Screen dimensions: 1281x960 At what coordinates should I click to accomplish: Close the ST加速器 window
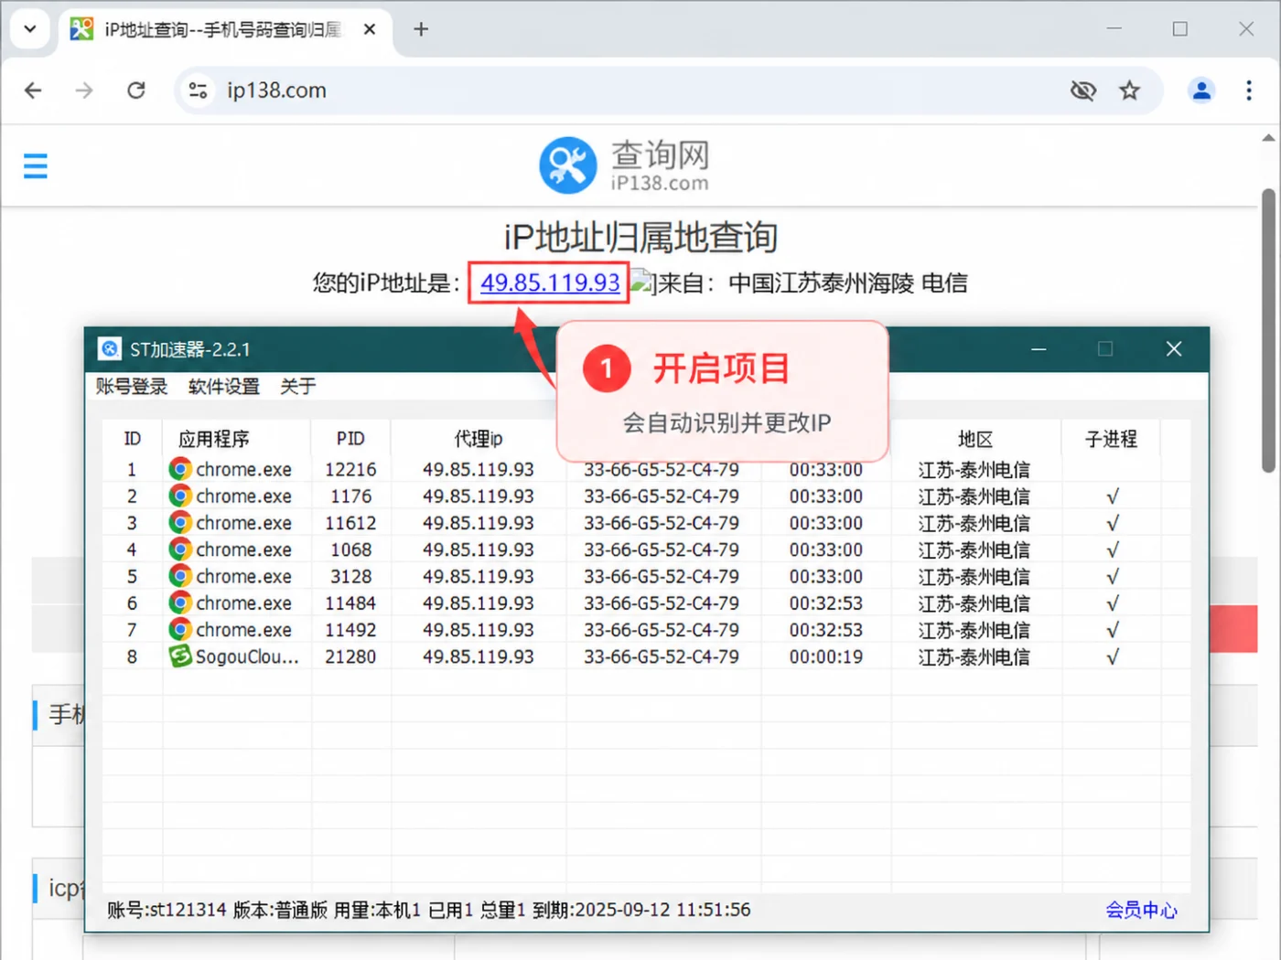(x=1174, y=349)
